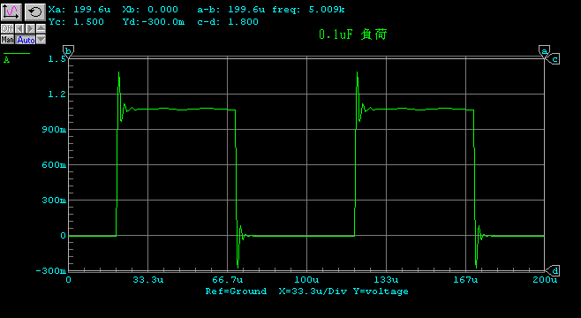Screen dimensions: 581x318
Task: Click the X=33.3u/Div scale label
Action: click(x=313, y=291)
